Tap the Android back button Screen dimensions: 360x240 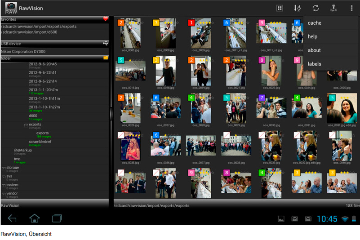click(12, 218)
